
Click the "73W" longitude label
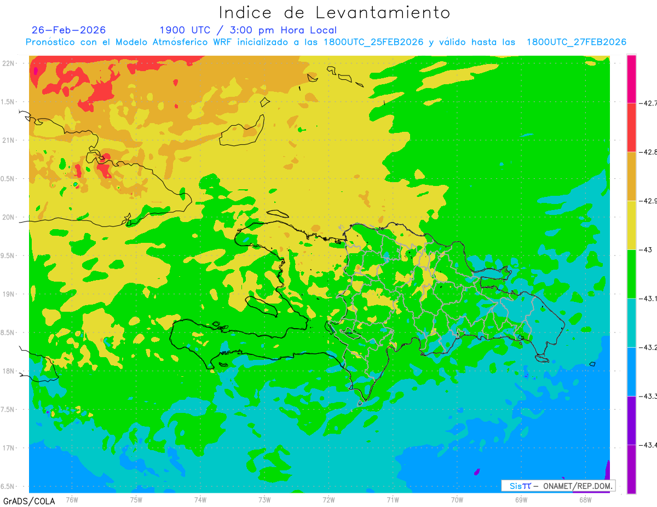coord(264,499)
